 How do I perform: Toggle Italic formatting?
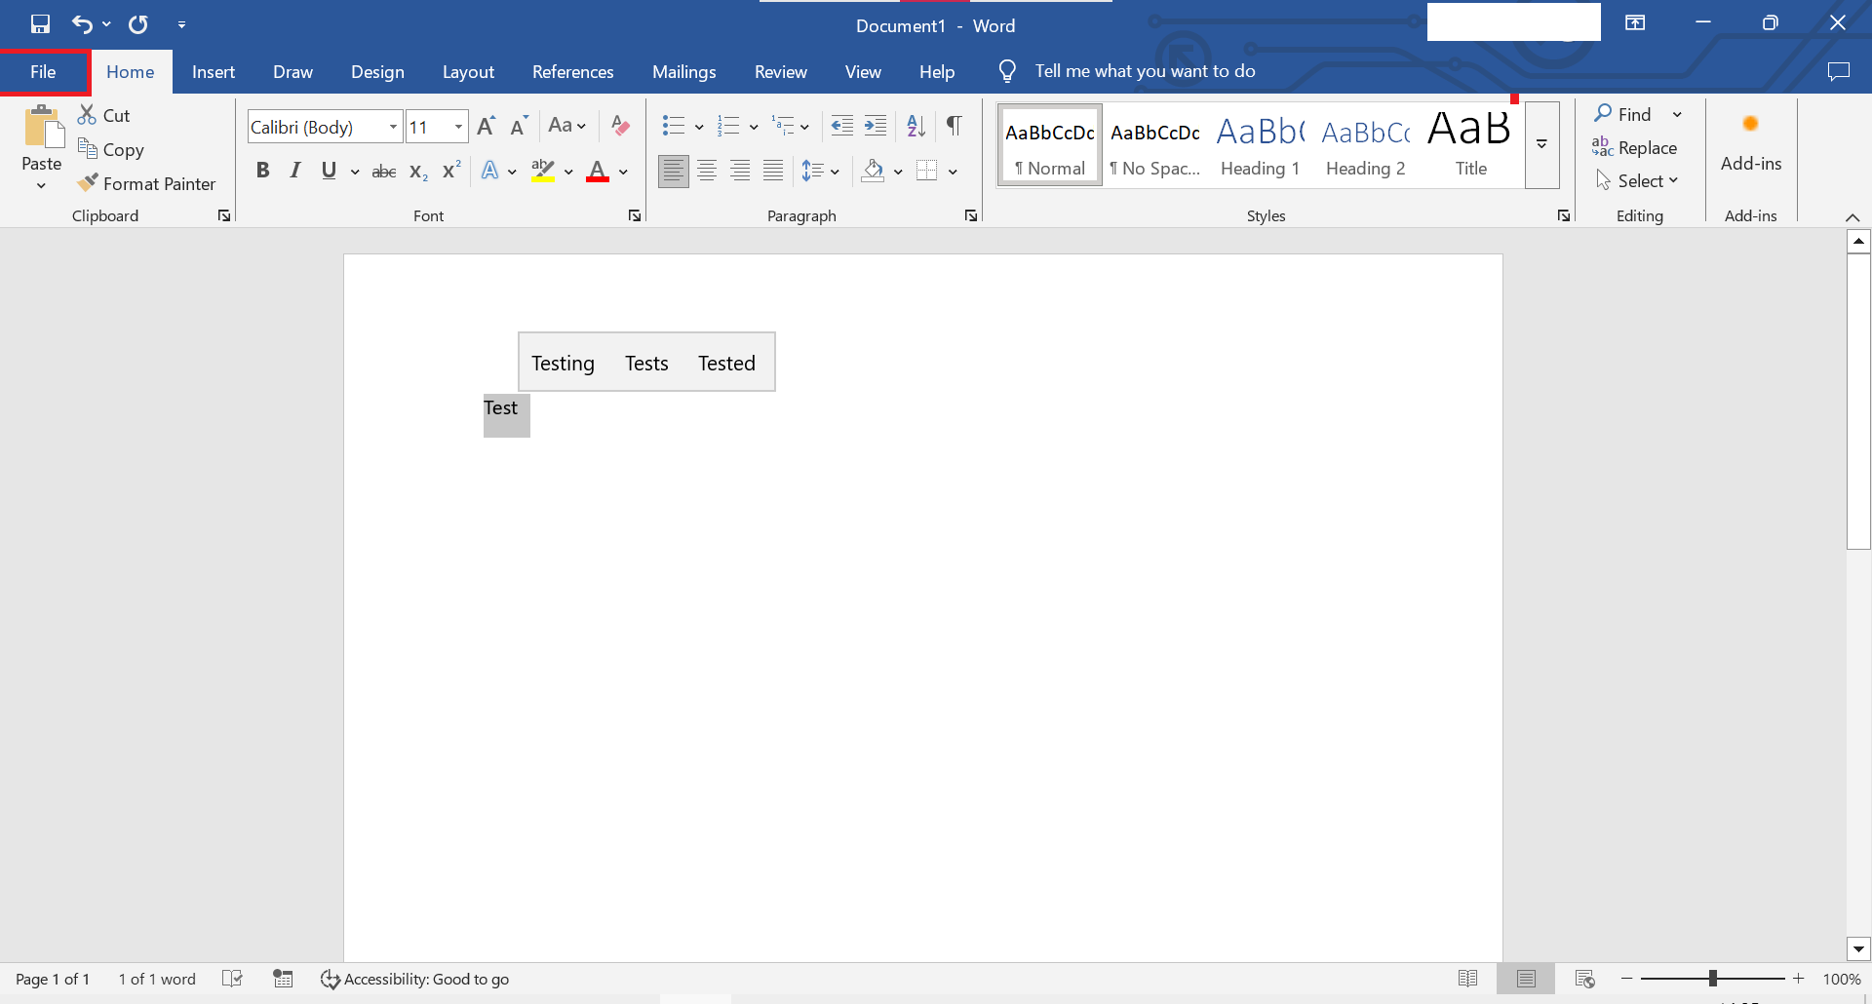[294, 172]
